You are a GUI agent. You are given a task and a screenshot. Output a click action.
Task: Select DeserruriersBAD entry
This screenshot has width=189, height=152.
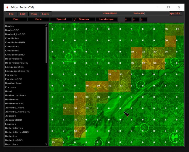tap(17, 63)
